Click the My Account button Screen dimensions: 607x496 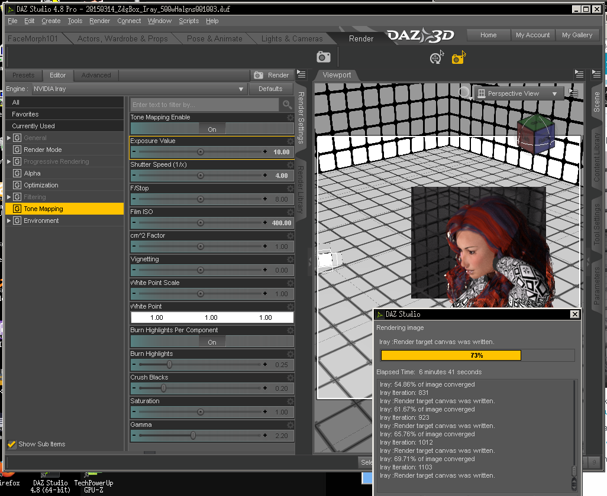click(532, 35)
